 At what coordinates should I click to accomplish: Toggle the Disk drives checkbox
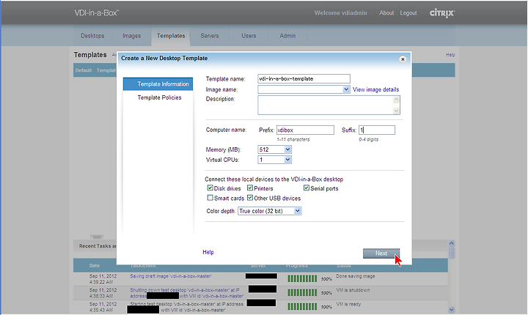(x=210, y=188)
